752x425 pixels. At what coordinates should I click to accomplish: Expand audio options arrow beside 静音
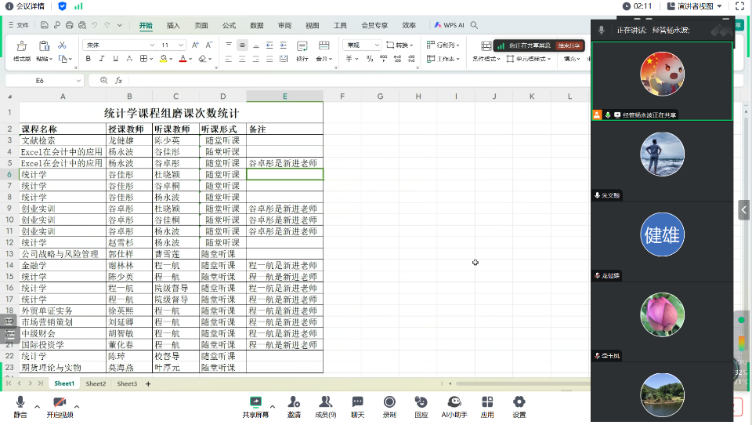(37, 405)
